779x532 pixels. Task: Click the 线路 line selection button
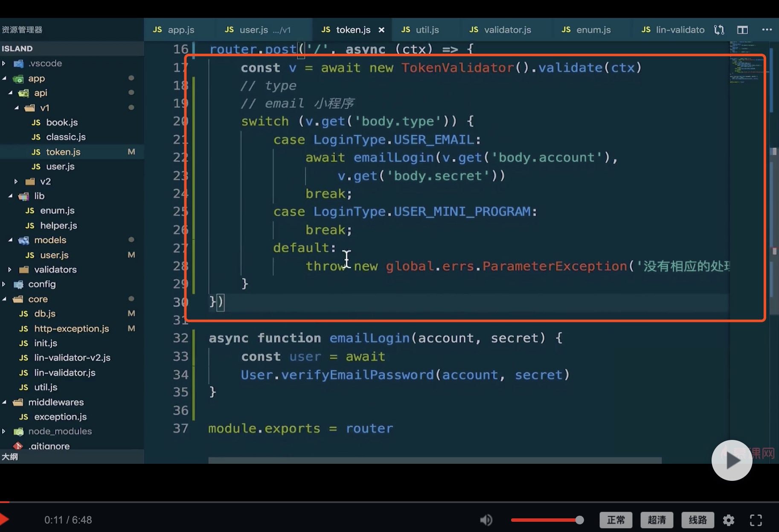click(x=698, y=520)
